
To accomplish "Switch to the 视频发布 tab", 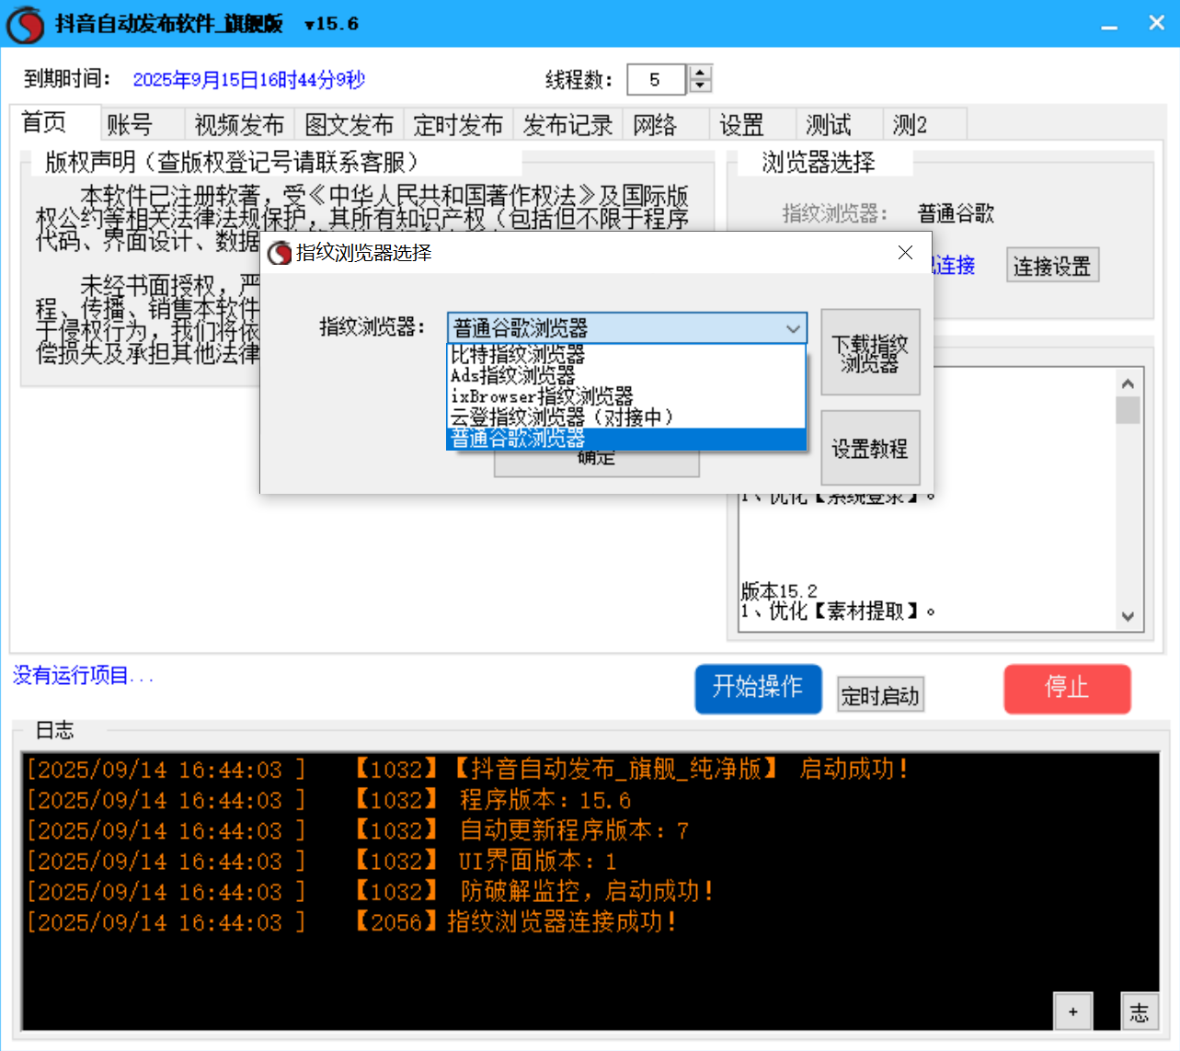I will click(x=239, y=123).
